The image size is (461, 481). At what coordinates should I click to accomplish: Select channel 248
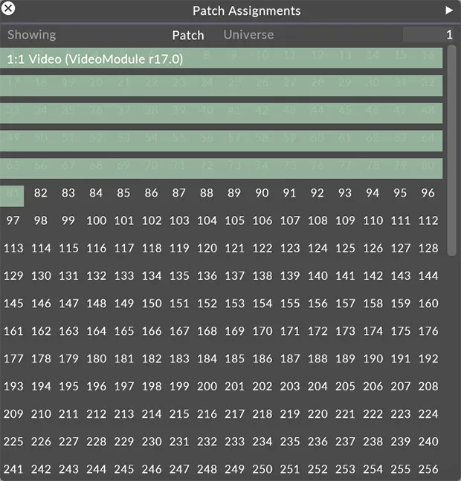(207, 469)
